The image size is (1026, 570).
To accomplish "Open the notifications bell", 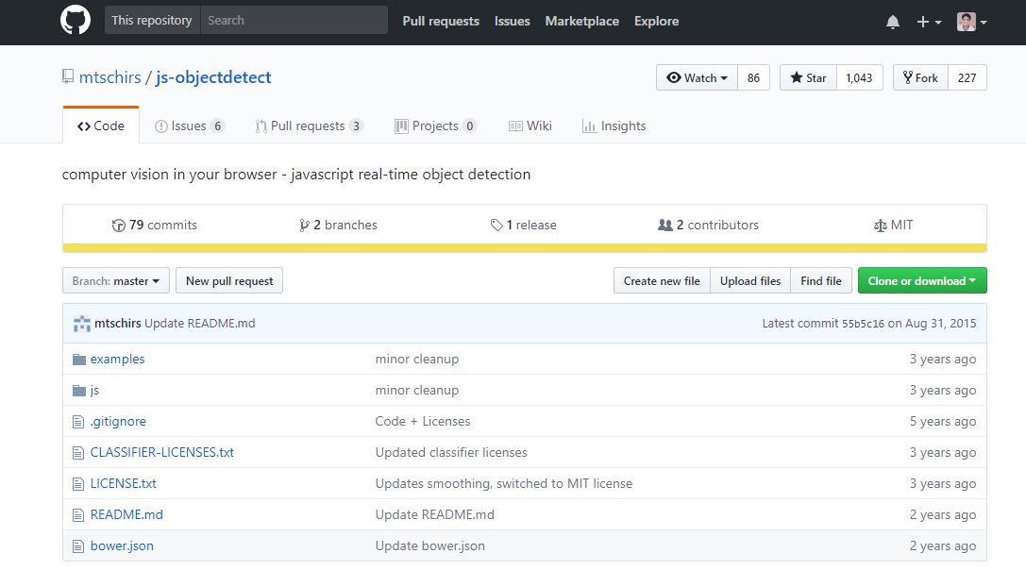I will (x=893, y=23).
